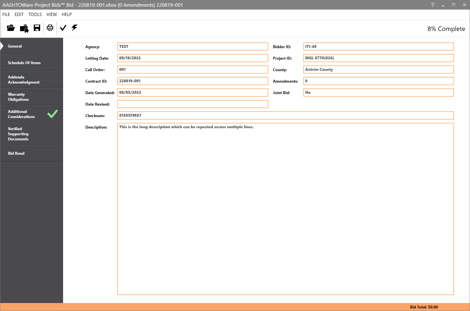Select Warranty Obligations in sidebar

point(18,97)
